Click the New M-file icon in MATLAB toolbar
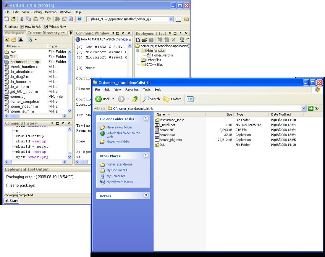Screen dimensions: 325x257 pyautogui.click(x=7, y=19)
